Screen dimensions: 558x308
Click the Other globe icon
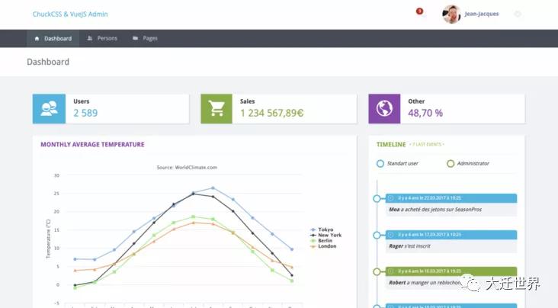(x=384, y=109)
